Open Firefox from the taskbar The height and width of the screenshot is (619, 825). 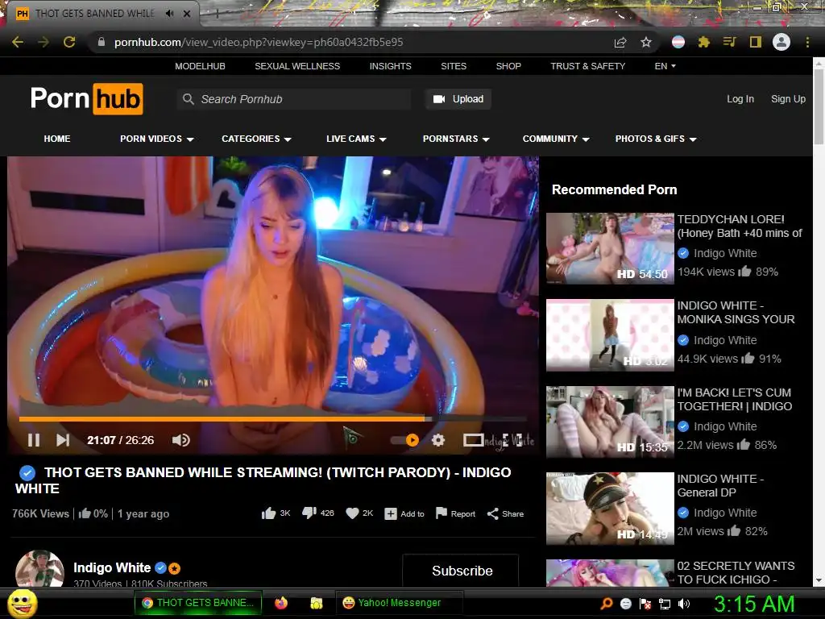coord(281,603)
